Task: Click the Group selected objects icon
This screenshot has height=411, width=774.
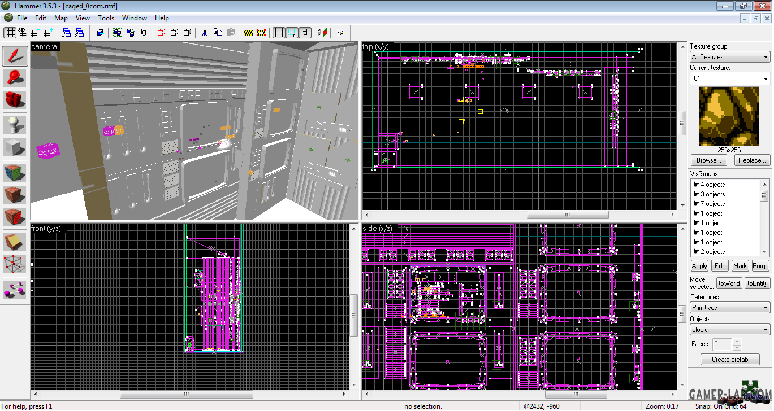Action: point(118,33)
